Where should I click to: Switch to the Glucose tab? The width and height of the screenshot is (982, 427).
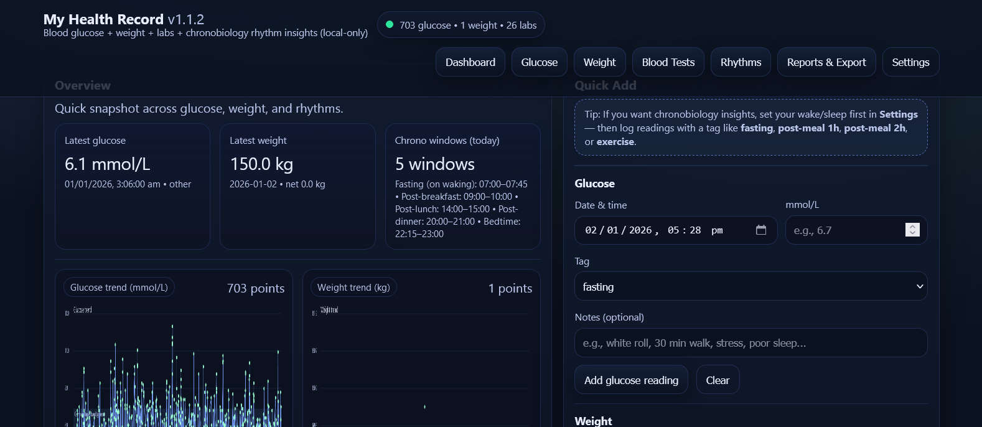tap(539, 62)
